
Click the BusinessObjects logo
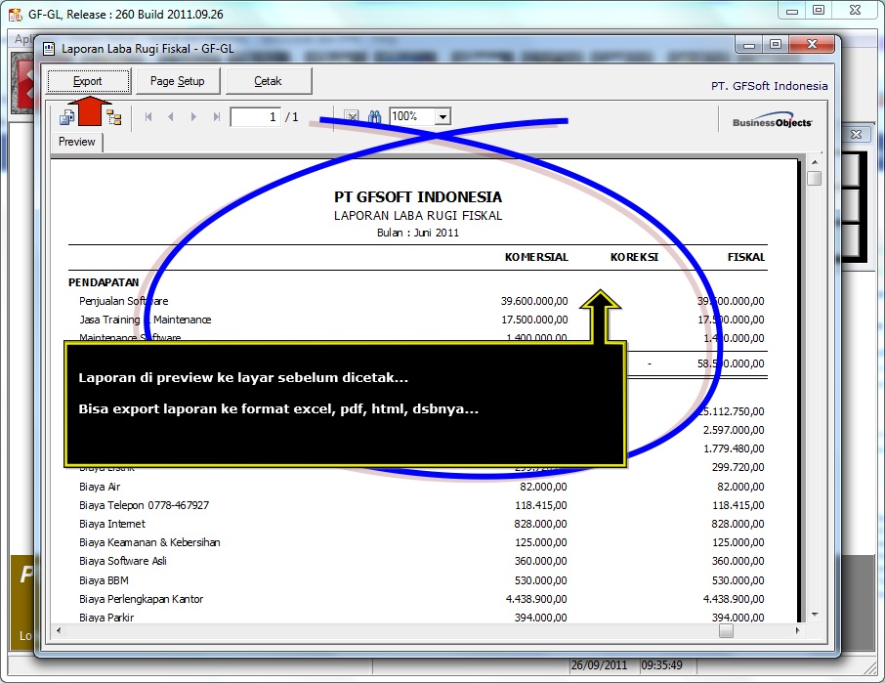[772, 122]
